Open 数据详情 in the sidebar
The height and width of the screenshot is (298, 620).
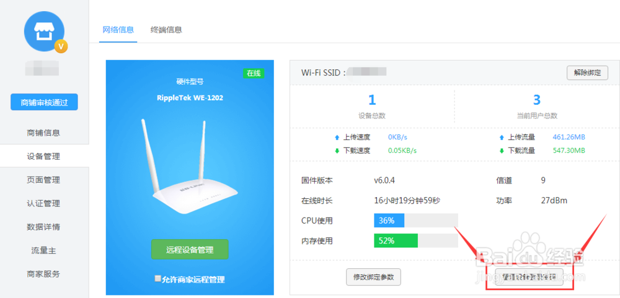(x=43, y=227)
